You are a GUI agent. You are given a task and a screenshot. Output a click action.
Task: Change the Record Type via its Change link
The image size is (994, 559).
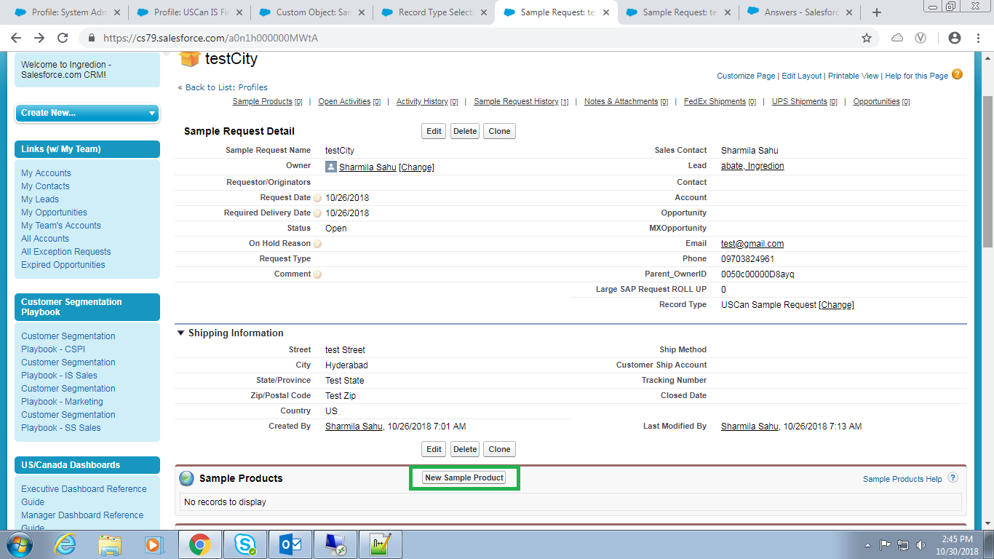[x=837, y=305]
